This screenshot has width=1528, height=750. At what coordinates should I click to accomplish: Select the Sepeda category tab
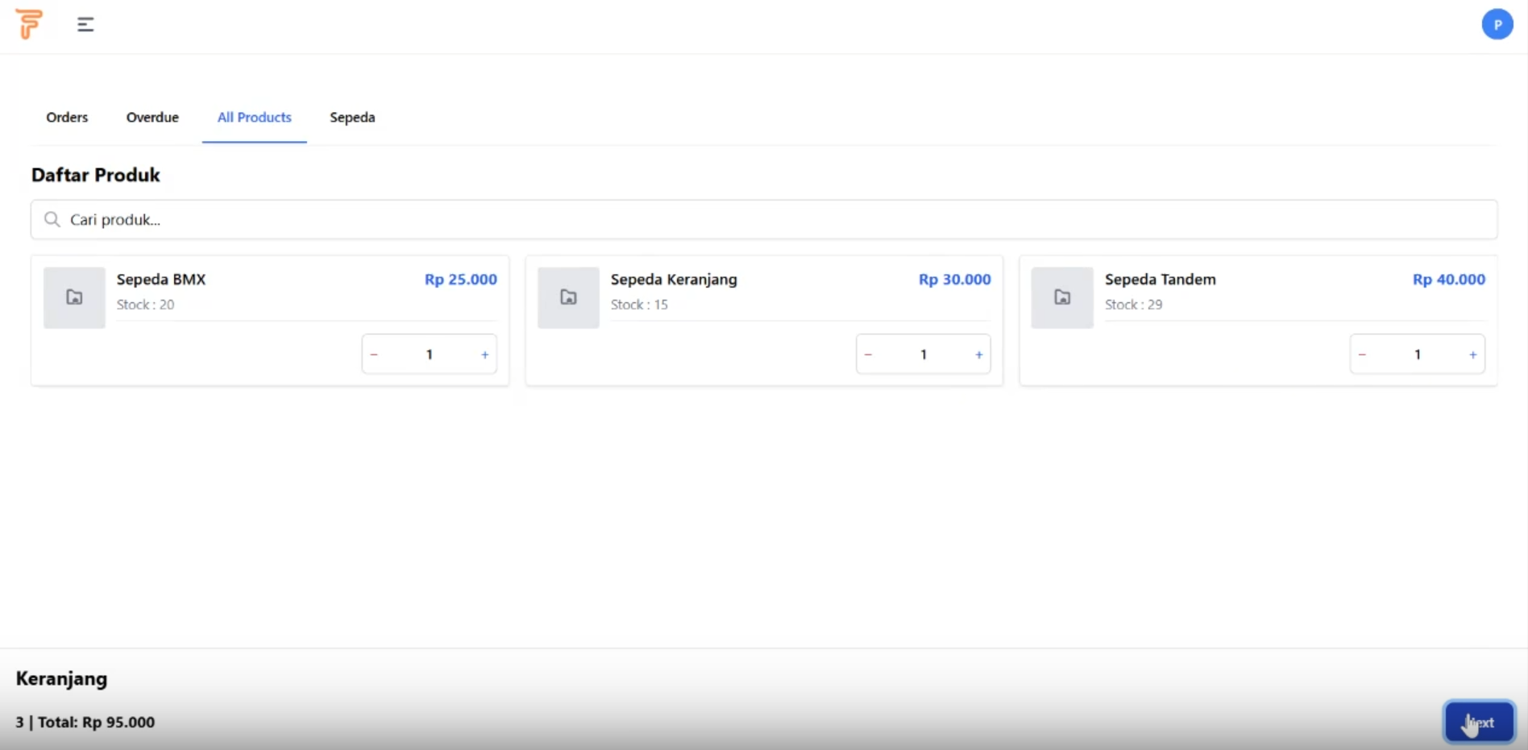pos(352,118)
